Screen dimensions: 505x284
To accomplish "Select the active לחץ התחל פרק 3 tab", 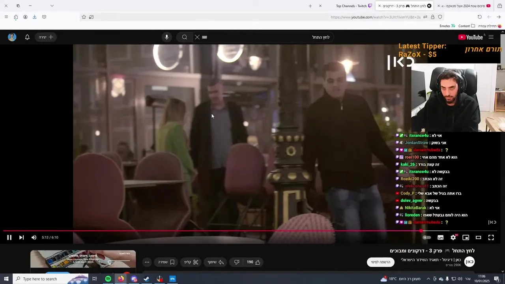I will coord(404,6).
